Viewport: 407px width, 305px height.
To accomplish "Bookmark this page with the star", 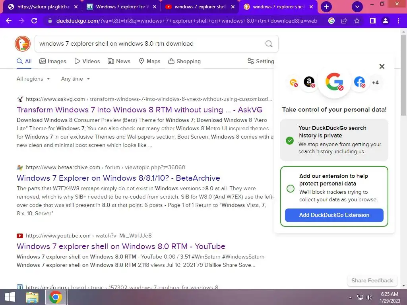I will tap(357, 21).
